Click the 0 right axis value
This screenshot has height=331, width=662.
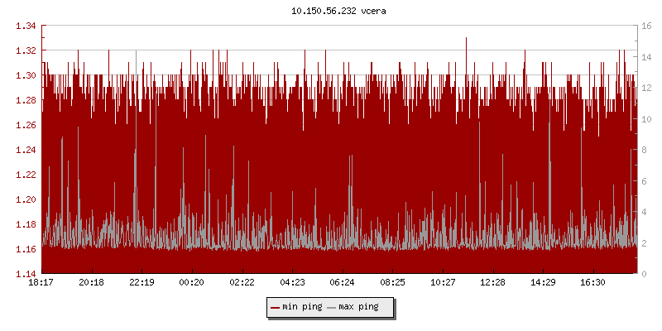[645, 274]
